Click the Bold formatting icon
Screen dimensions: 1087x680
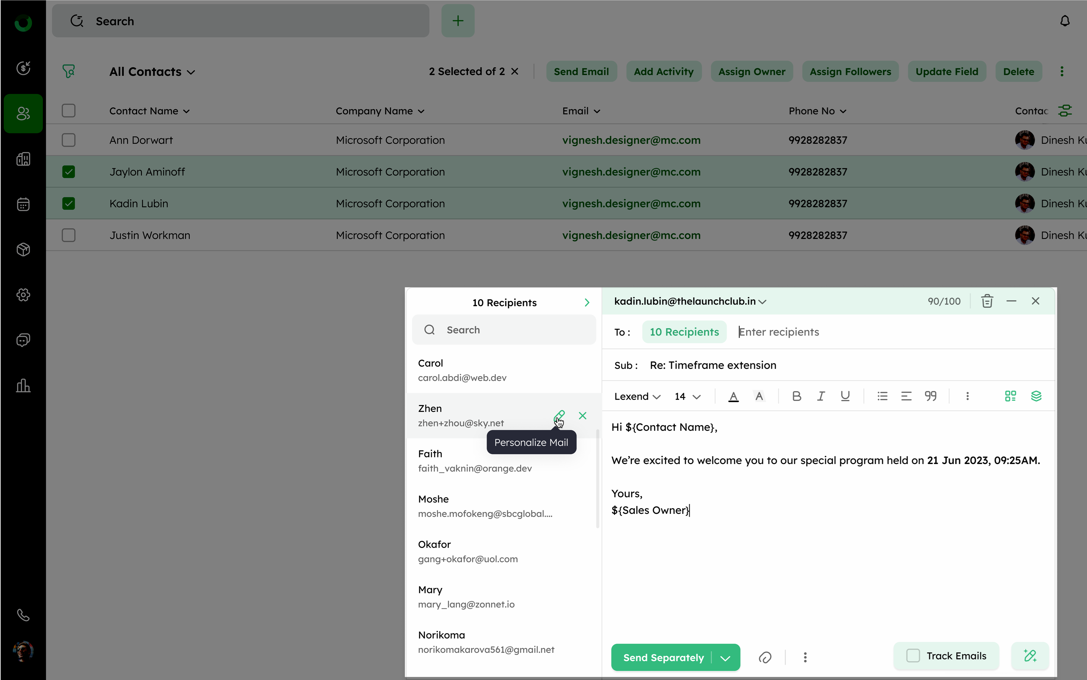[x=796, y=396]
